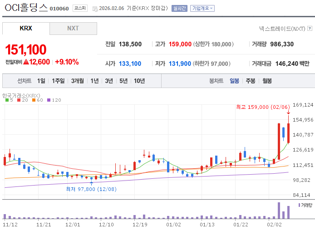This screenshot has width=315, height=230.
Task: Click the 12/19 date axis label
Action: (x=140, y=225)
